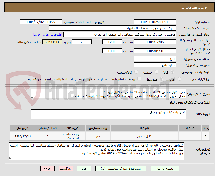
Task: Click the کابل مسی item name cell
Action: click(144, 136)
